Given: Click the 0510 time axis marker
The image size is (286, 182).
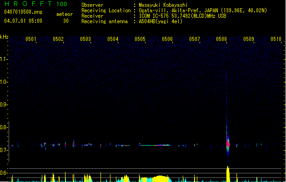Looking at the screenshot, I should pos(276,39).
